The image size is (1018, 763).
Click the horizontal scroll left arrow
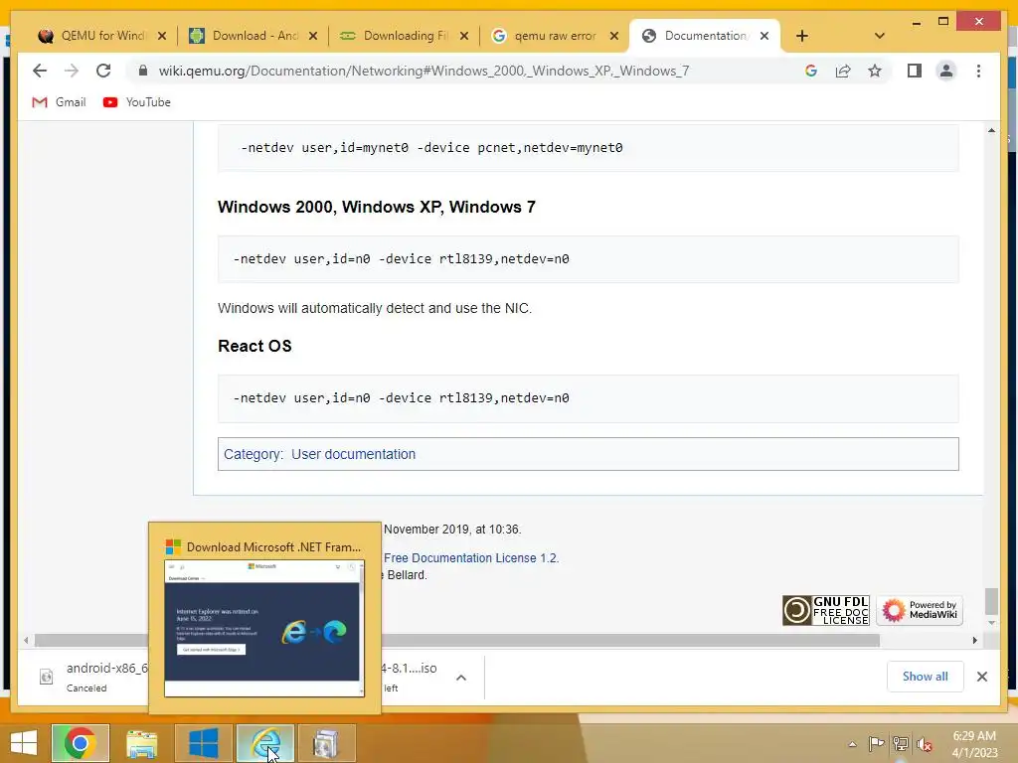(x=25, y=641)
